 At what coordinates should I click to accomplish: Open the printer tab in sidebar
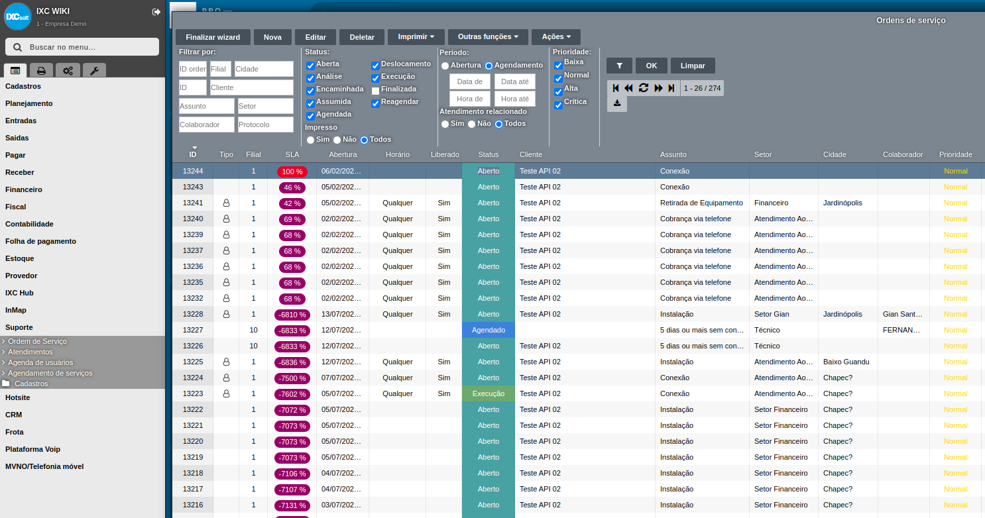click(41, 70)
